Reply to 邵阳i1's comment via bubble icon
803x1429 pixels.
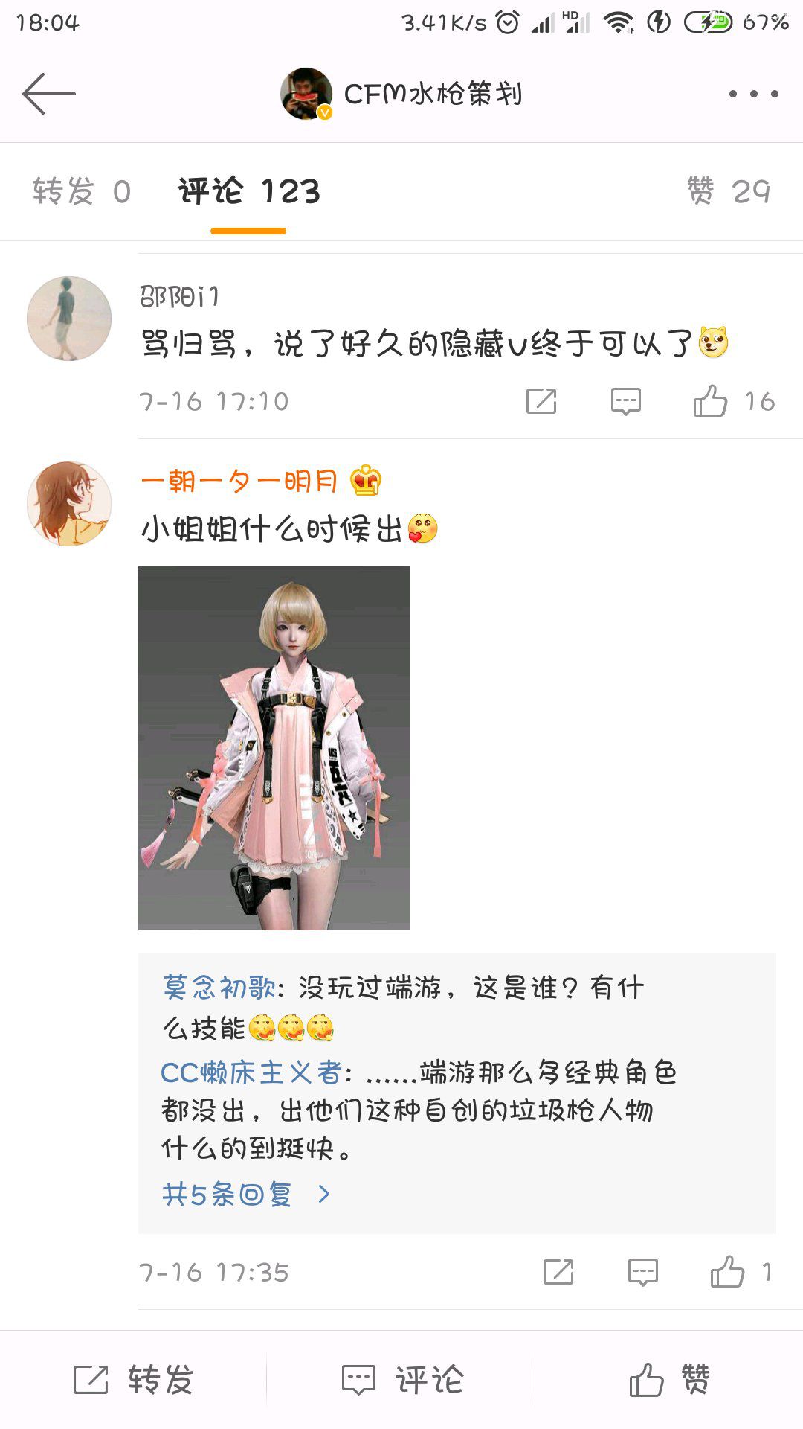coord(626,401)
